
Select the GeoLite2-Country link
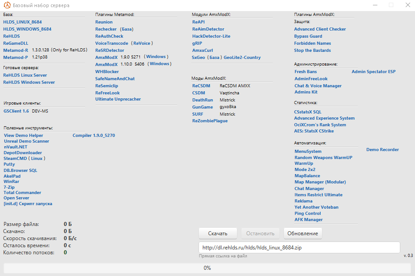[242, 58]
